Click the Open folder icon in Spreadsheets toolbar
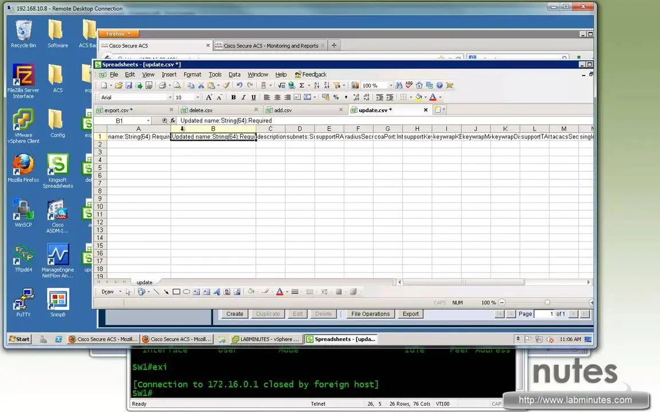Viewport: 660px width, 412px height. [119, 85]
